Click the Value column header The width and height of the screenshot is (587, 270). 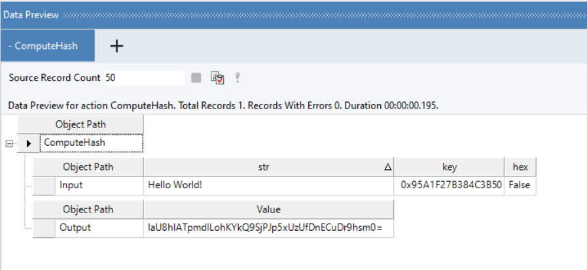pyautogui.click(x=268, y=209)
